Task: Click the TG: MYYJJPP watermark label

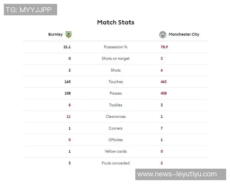Action: [x=30, y=10]
